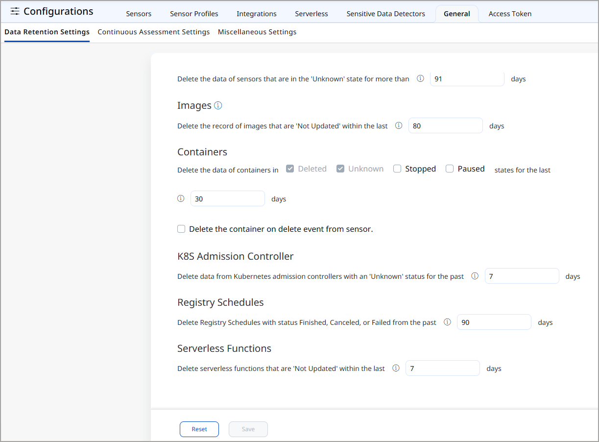Click the Registry Schedules heading

click(220, 302)
